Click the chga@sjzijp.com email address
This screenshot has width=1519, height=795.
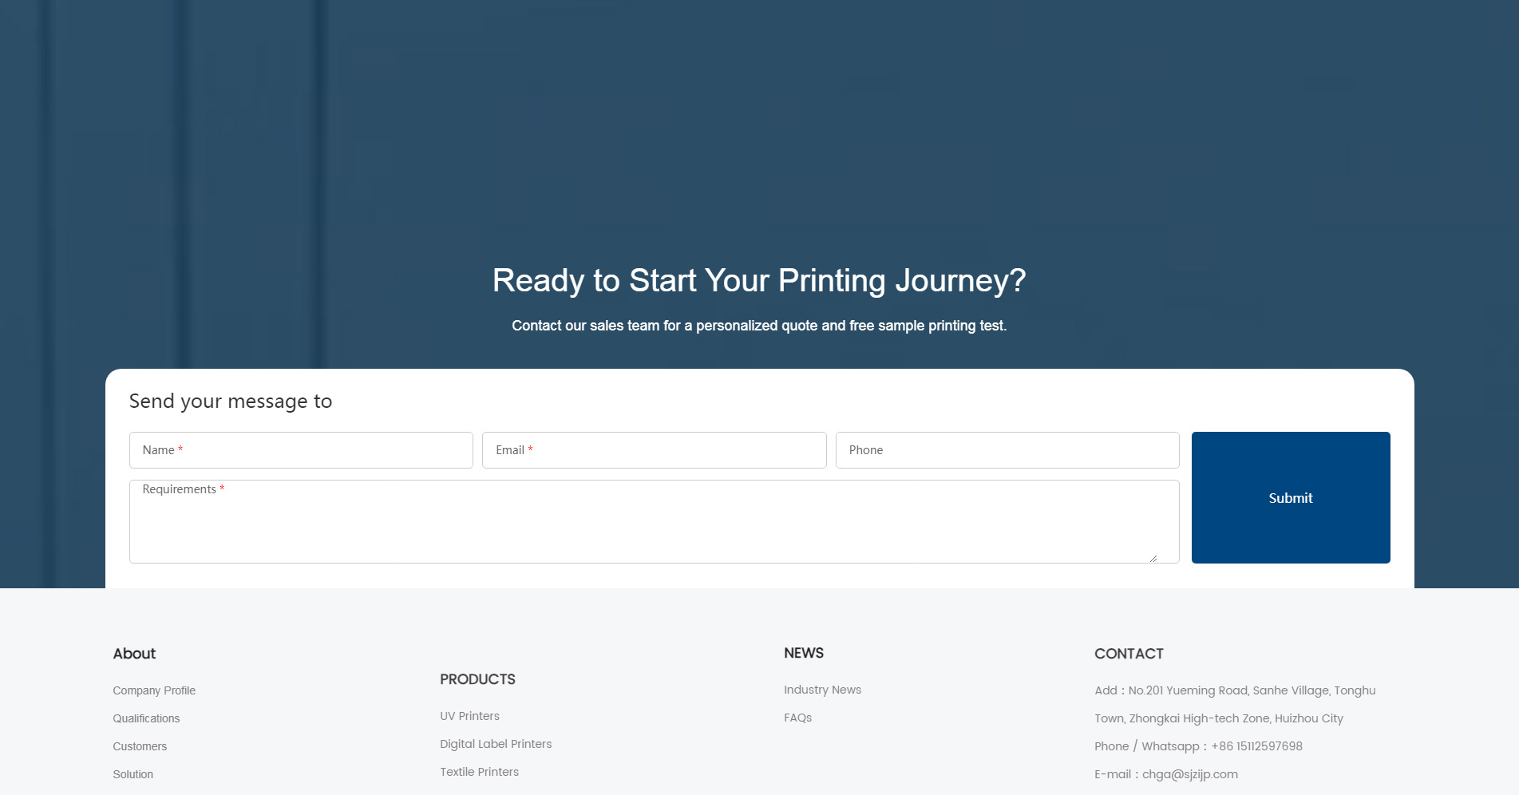coord(1190,774)
